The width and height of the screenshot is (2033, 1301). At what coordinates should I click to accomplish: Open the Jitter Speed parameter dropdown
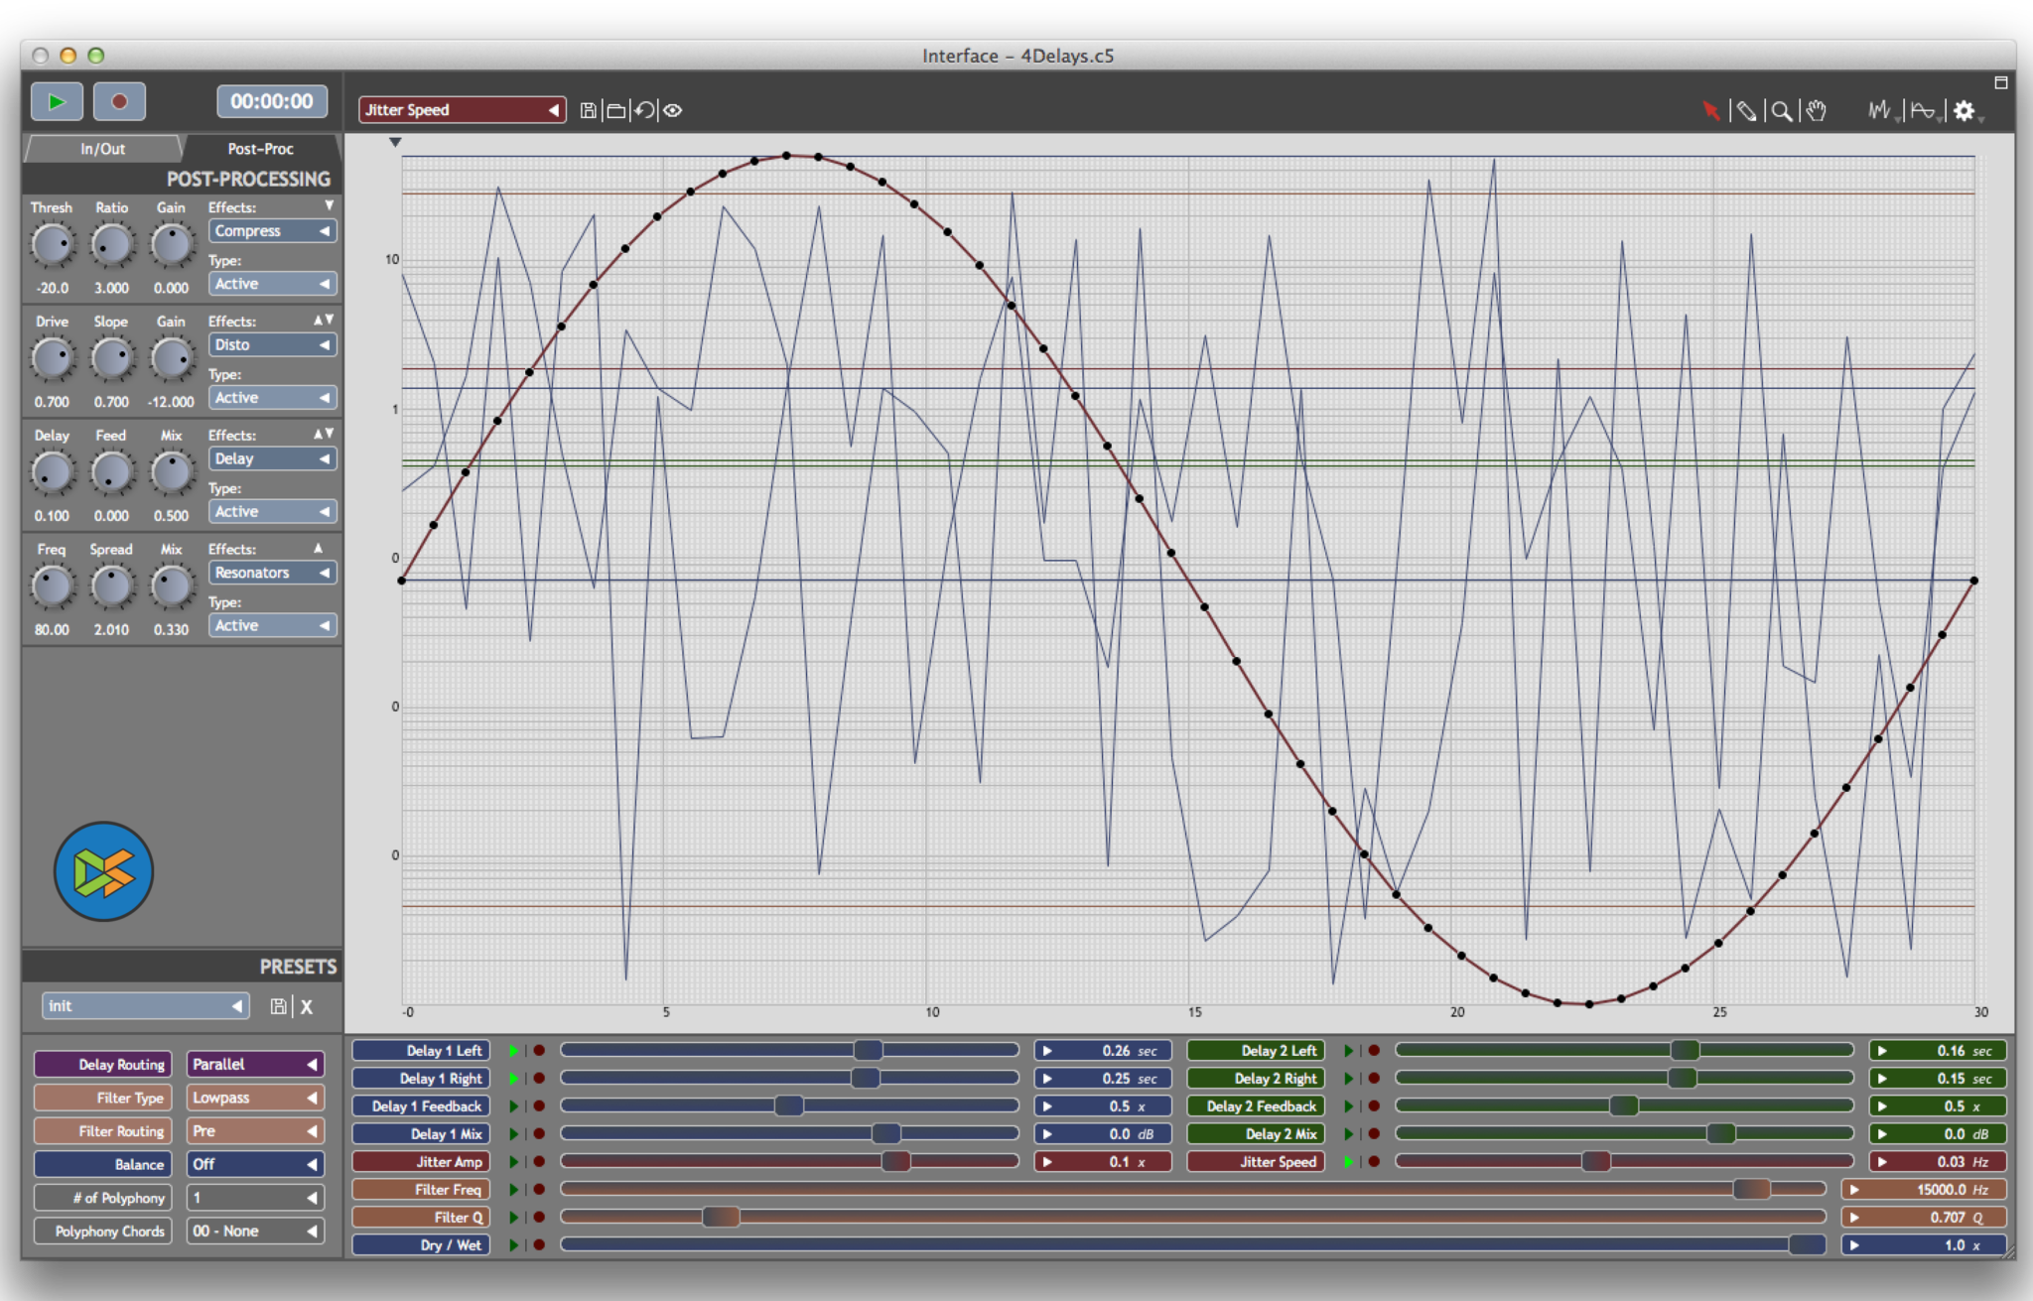[x=462, y=110]
